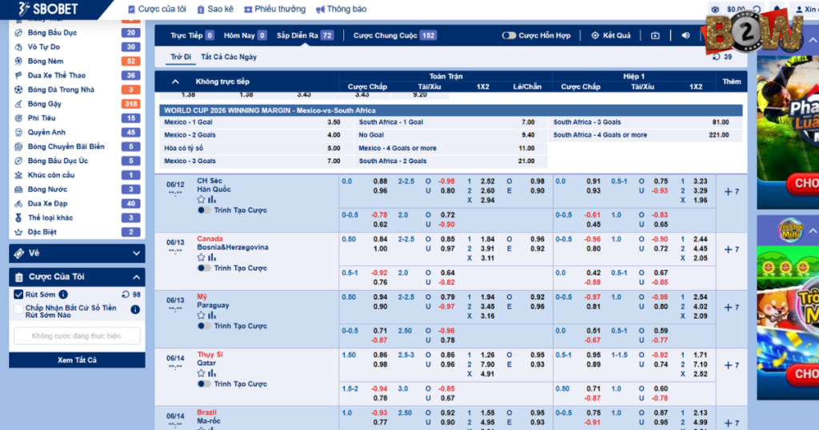
Task: Click info icon beside Chấp Nhận option
Action: pyautogui.click(x=134, y=309)
